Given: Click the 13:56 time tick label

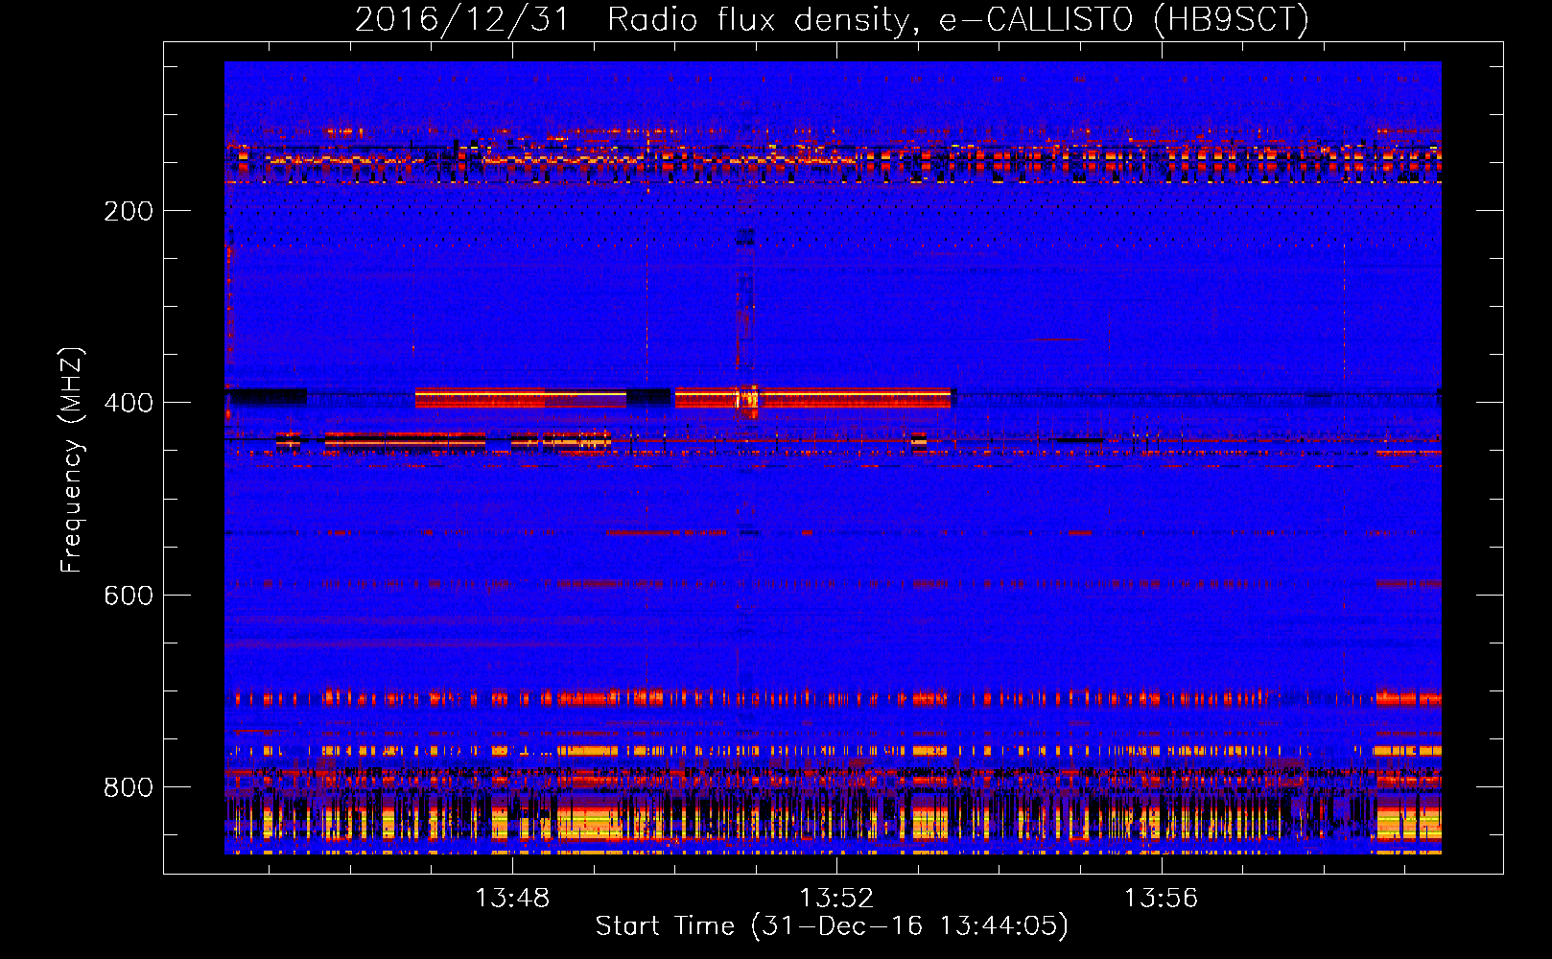Looking at the screenshot, I should (x=1161, y=898).
